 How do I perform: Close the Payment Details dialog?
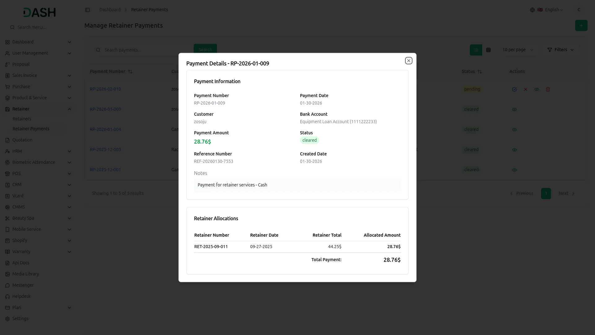(x=408, y=61)
